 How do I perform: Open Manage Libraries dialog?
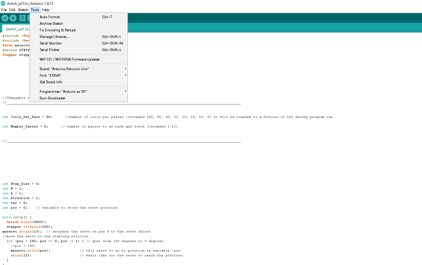point(55,36)
